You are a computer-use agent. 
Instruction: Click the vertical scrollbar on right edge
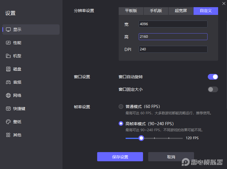click(226, 65)
